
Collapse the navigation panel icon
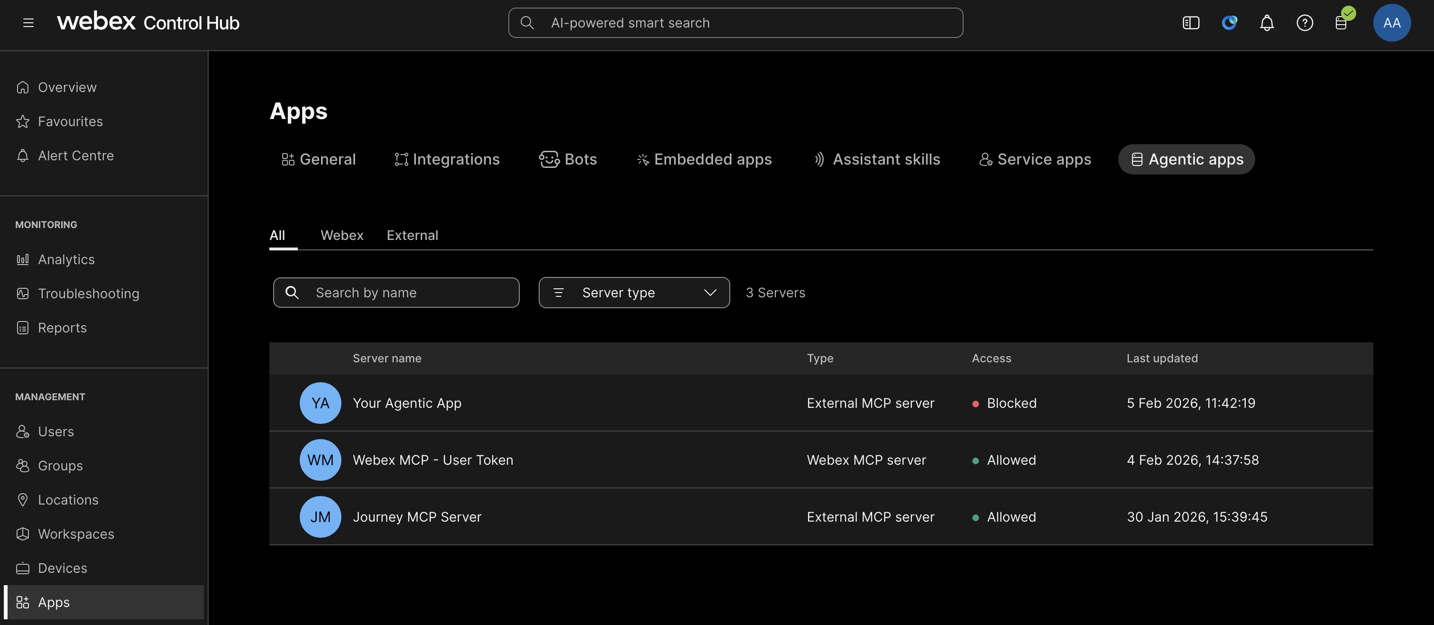[x=1191, y=23]
